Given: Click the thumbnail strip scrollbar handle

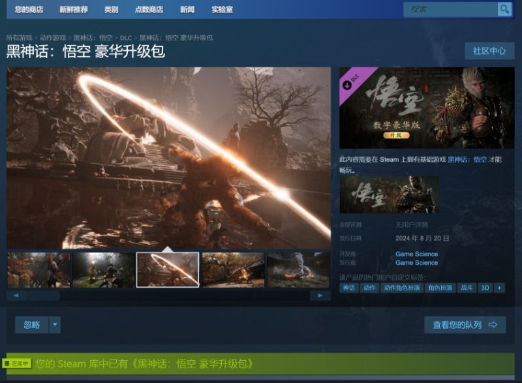Looking at the screenshot, I should [44, 296].
